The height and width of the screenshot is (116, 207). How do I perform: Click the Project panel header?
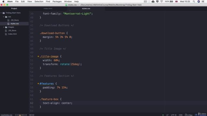tap(14, 9)
